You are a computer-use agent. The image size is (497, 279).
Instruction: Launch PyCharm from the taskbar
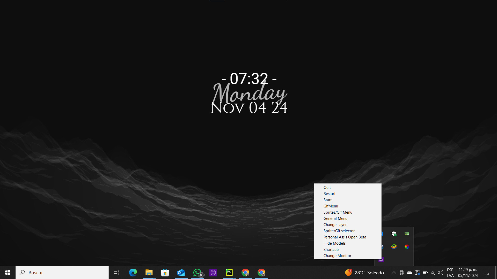pos(229,272)
